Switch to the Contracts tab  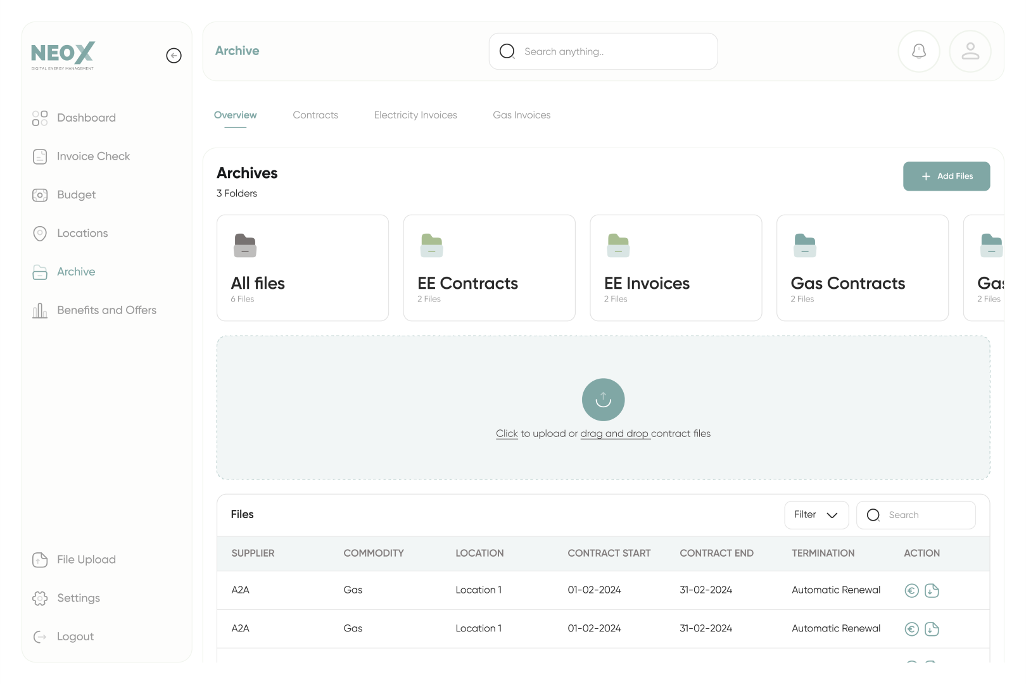pos(315,115)
